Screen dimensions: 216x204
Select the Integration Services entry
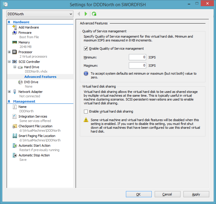tap(33, 116)
